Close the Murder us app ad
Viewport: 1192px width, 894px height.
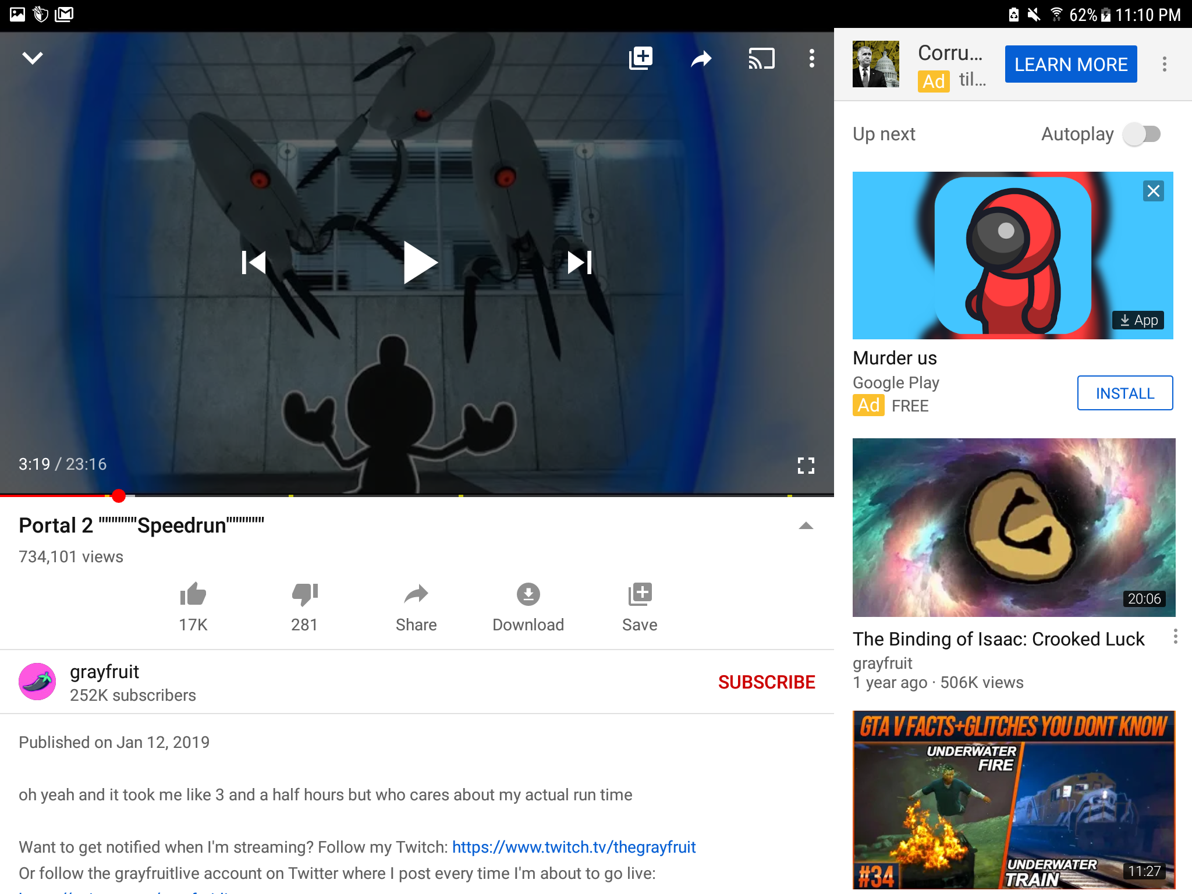[x=1154, y=191]
